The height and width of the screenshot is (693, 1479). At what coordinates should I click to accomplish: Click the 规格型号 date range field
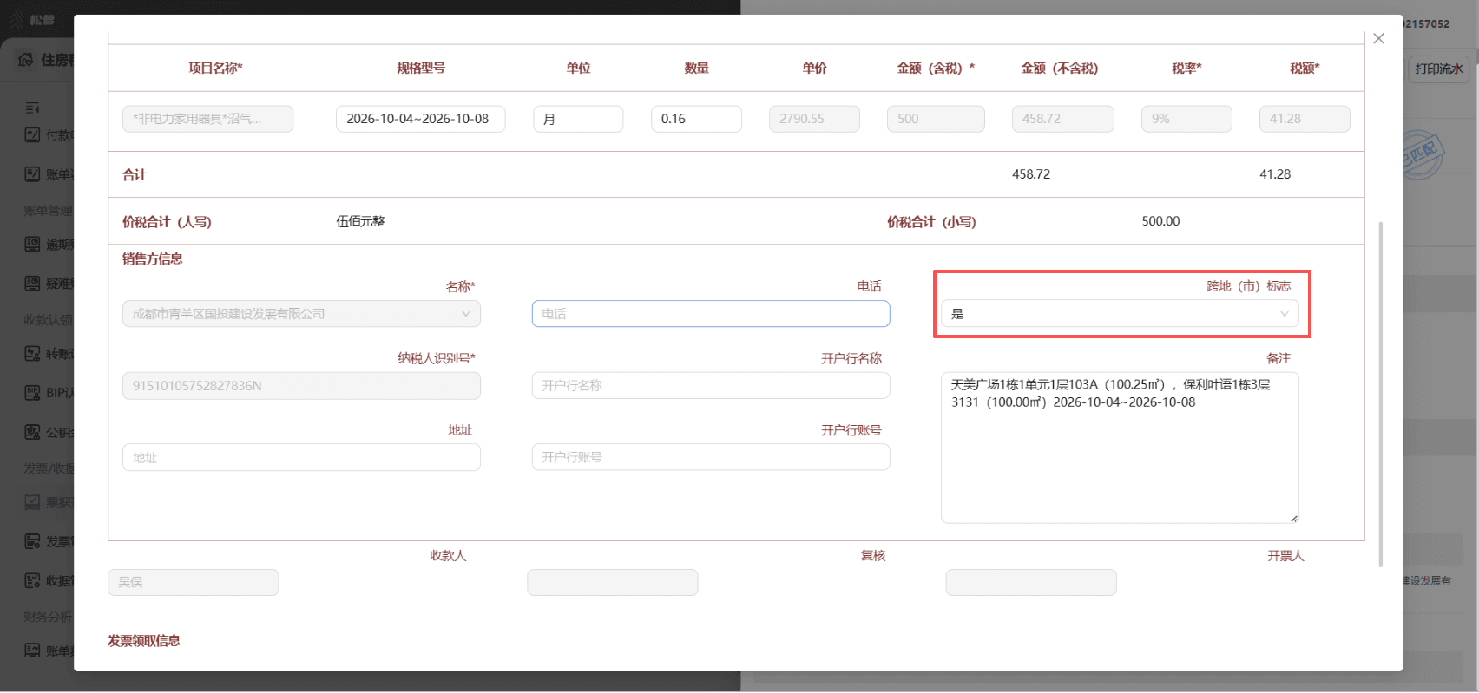click(x=420, y=119)
